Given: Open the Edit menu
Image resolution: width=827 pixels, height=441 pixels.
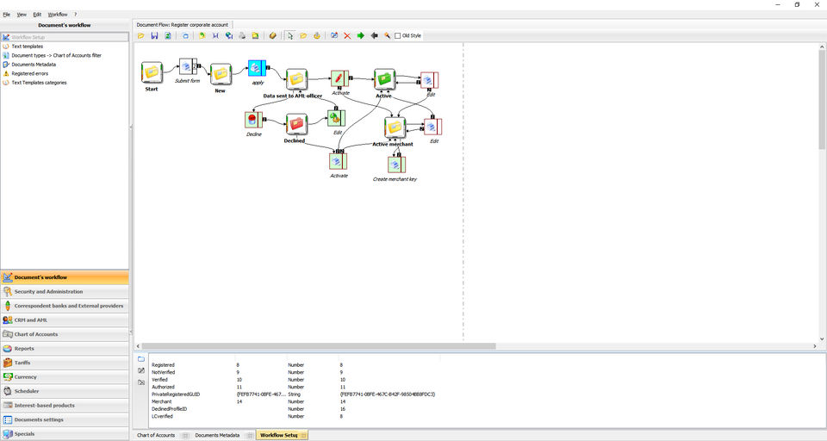Looking at the screenshot, I should point(37,15).
